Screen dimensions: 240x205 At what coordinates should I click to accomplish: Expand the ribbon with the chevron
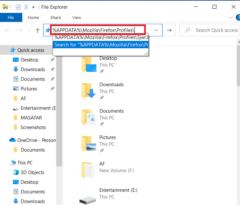pyautogui.click(x=231, y=17)
